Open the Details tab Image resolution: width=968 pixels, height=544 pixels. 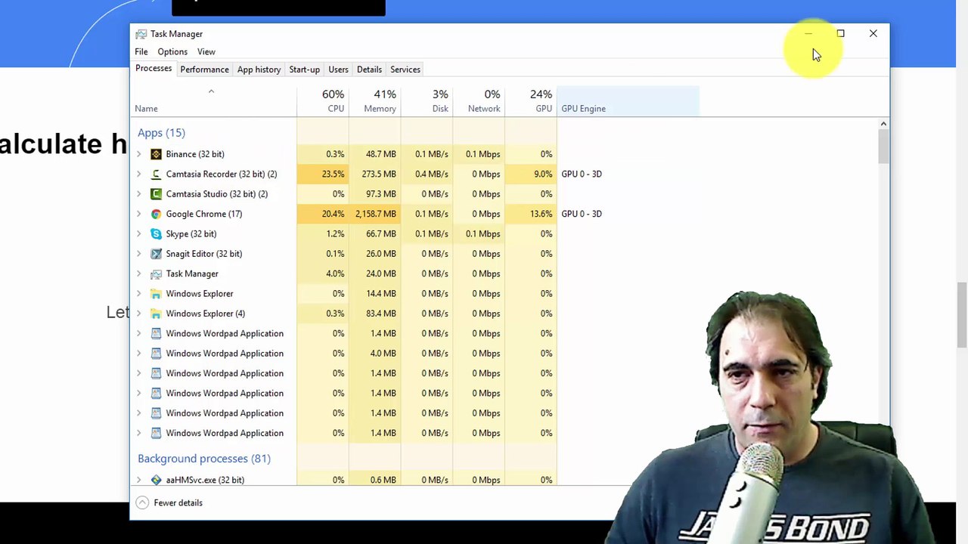click(x=369, y=70)
